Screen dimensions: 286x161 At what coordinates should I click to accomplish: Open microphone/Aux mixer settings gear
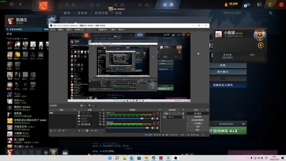[157, 118]
